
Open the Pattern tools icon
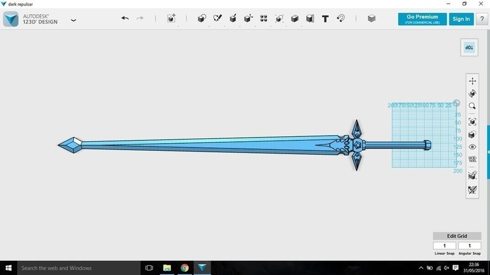click(264, 18)
